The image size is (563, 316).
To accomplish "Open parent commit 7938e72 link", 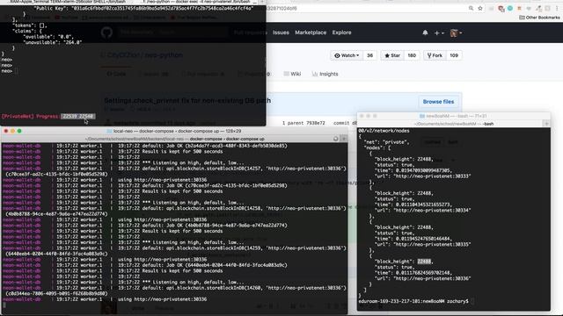I will click(x=315, y=123).
